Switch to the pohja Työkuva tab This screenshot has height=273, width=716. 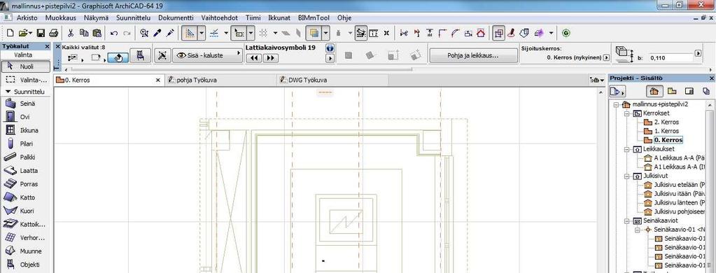click(x=220, y=80)
